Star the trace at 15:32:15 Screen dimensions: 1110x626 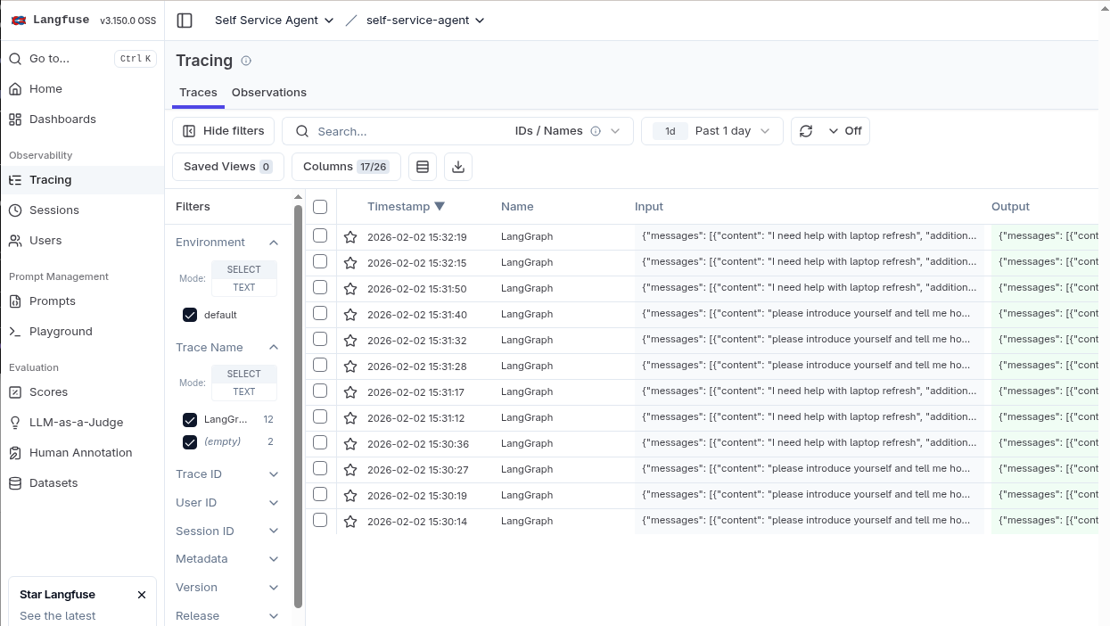(x=350, y=263)
